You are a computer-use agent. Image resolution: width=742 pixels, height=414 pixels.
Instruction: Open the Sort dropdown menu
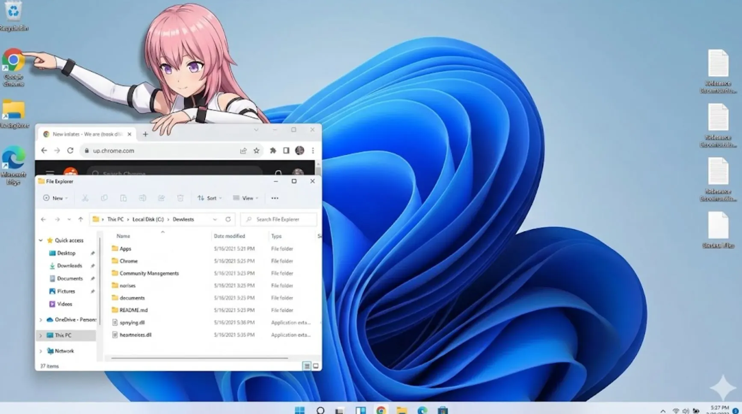[x=210, y=198]
